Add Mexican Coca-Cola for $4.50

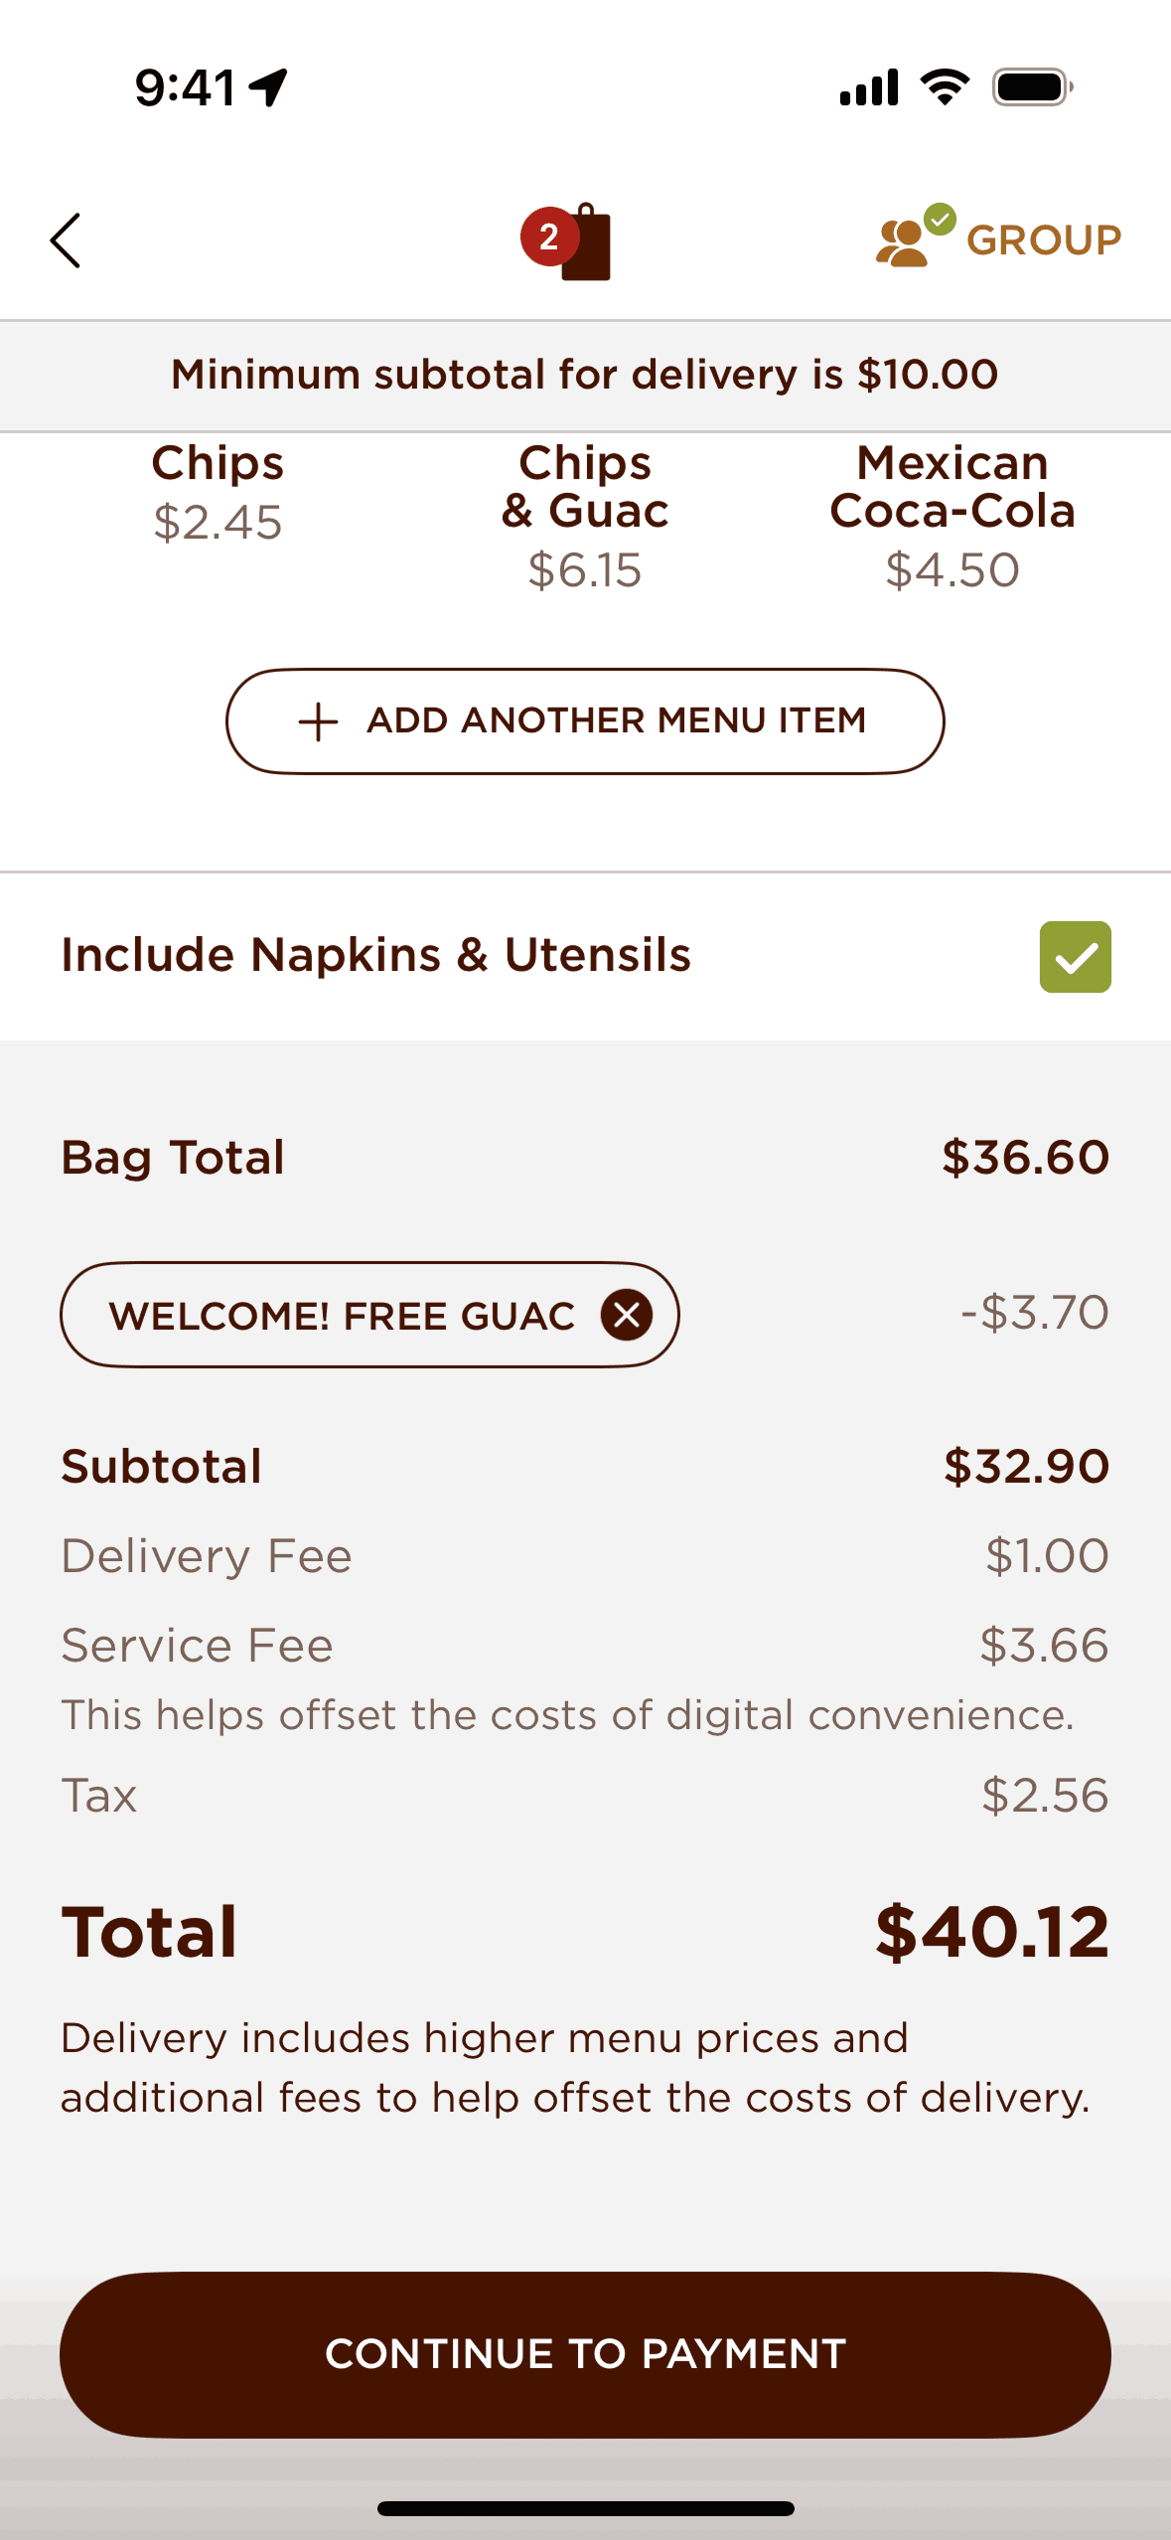[952, 517]
